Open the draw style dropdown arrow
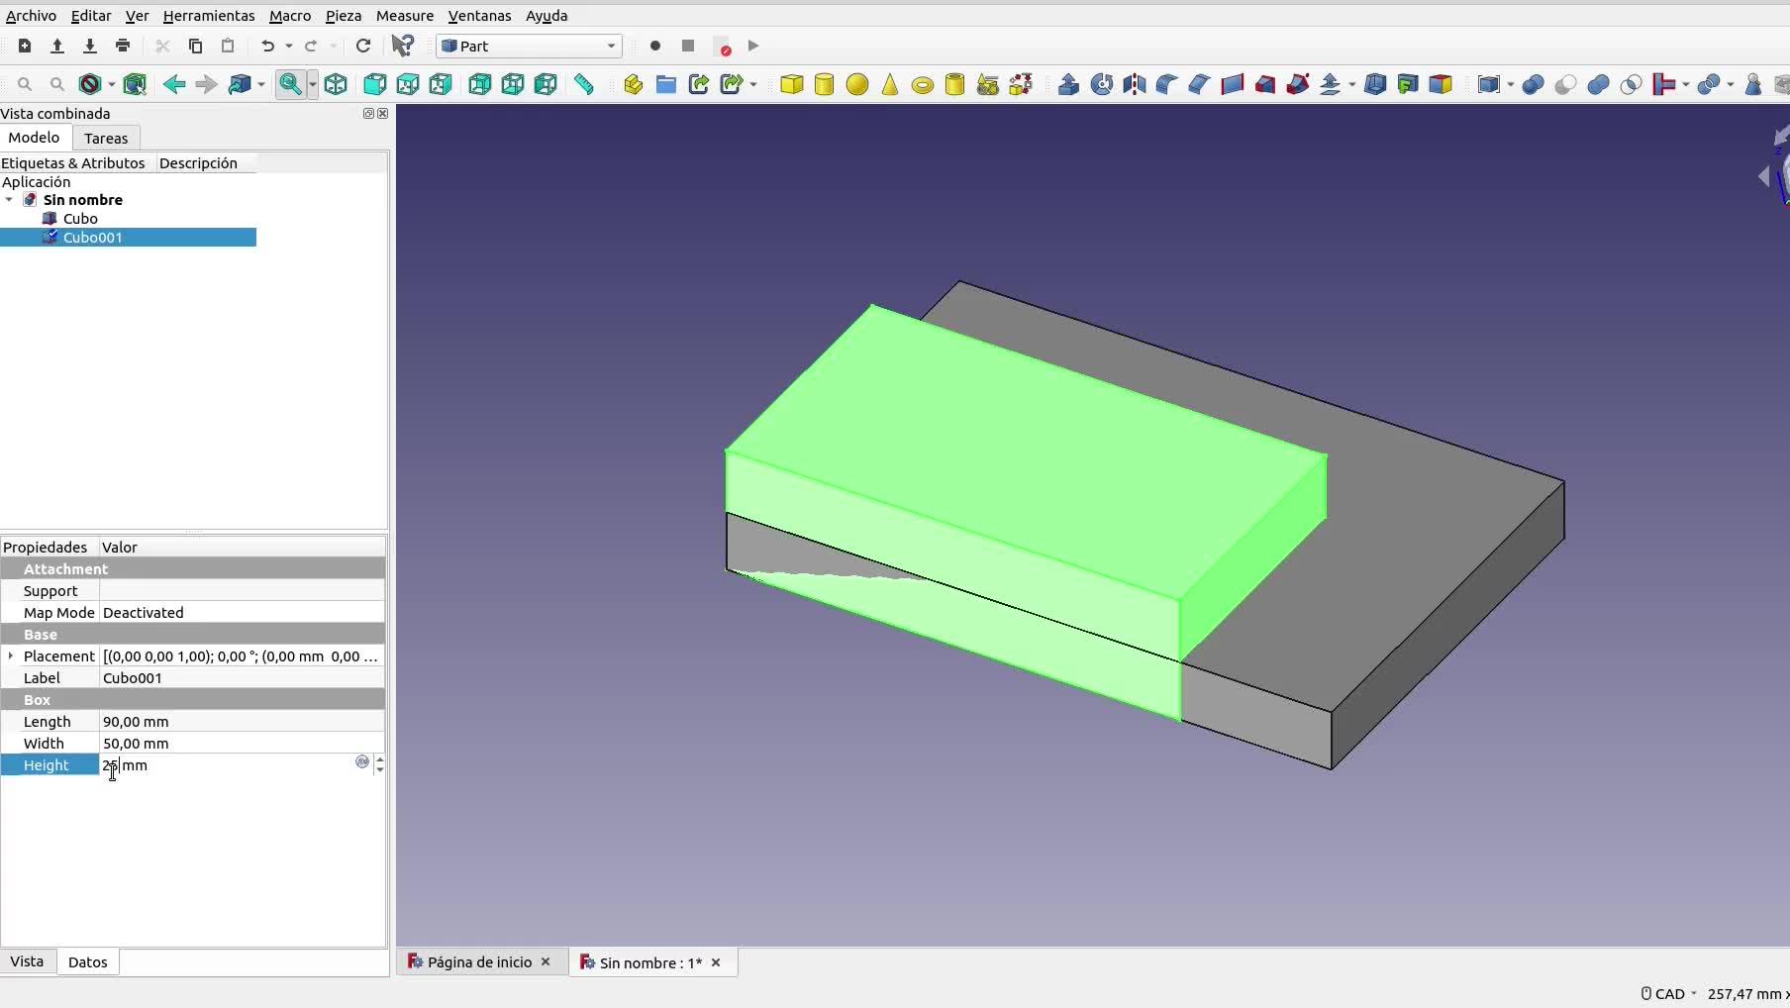 pyautogui.click(x=111, y=85)
